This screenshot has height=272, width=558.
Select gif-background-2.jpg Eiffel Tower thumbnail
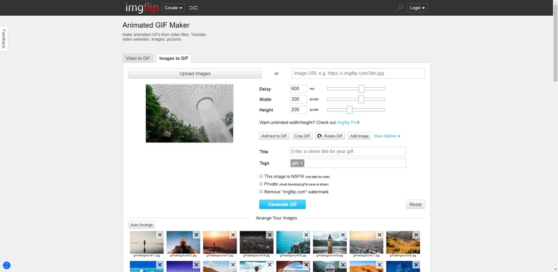point(183,242)
